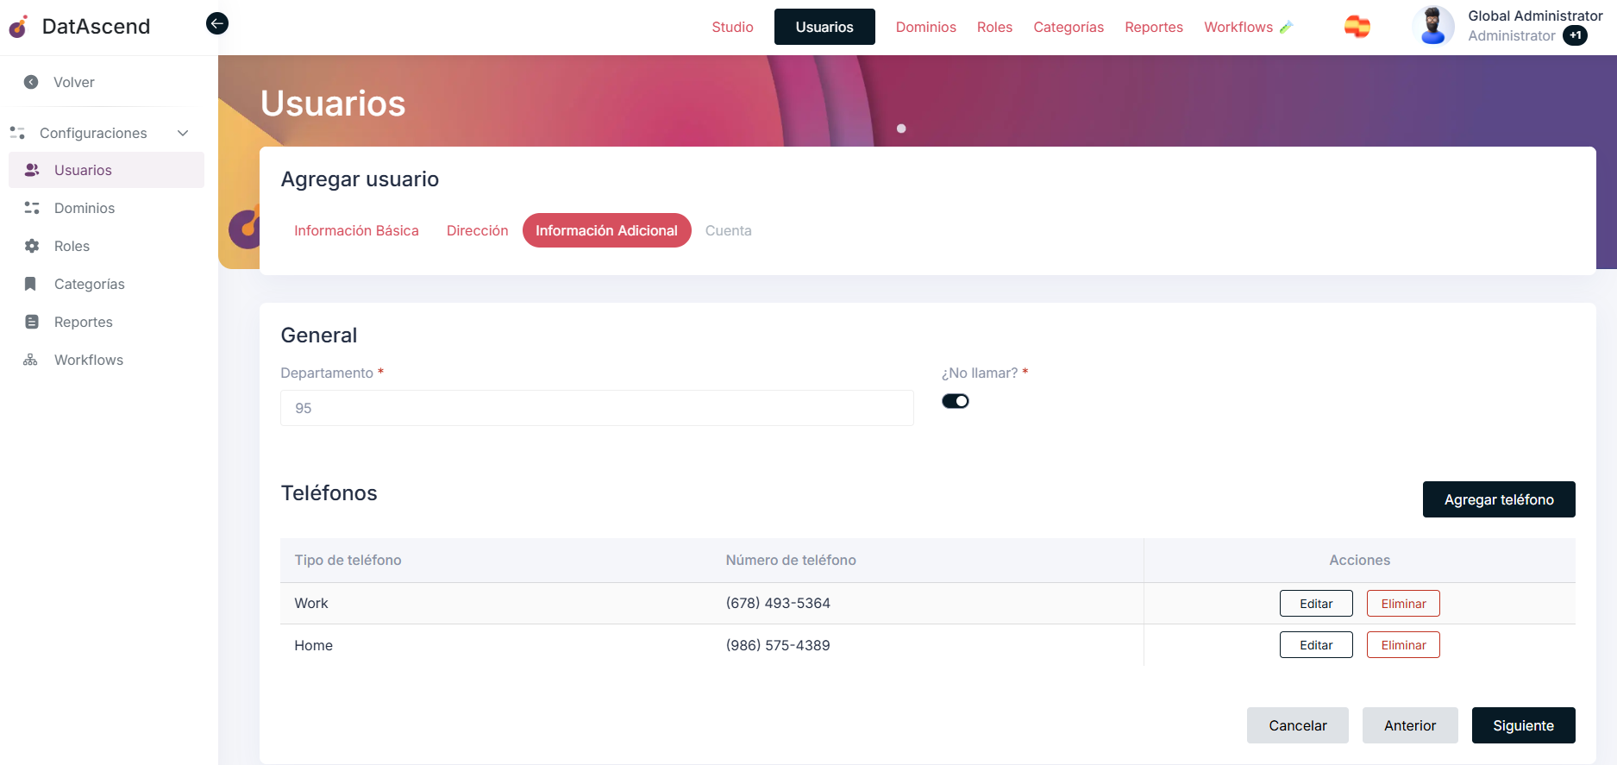Open Dominios in the top navigation
The width and height of the screenshot is (1617, 765).
925,27
